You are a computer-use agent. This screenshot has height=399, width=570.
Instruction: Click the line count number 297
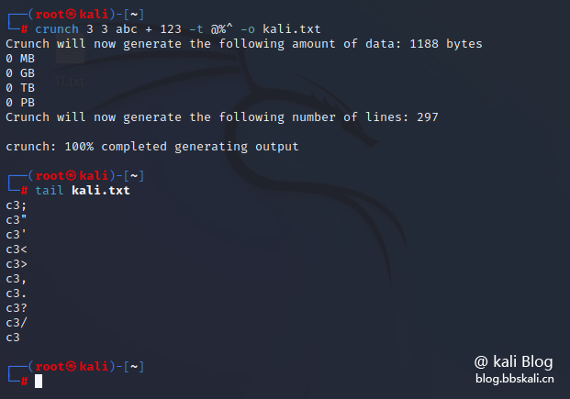(x=427, y=116)
